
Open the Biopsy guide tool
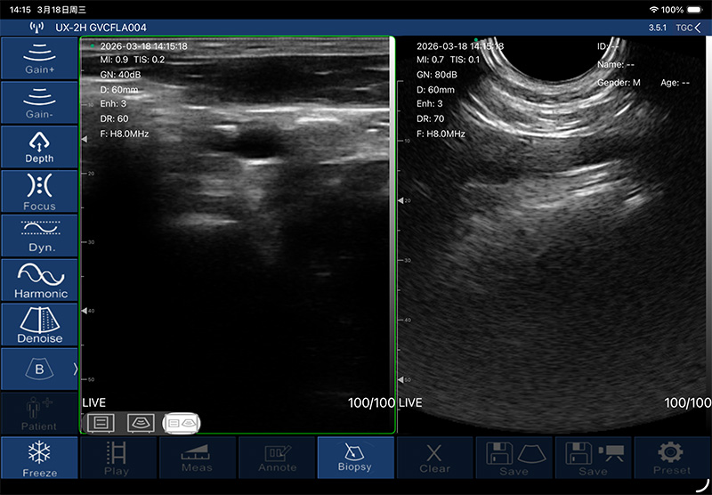point(355,458)
